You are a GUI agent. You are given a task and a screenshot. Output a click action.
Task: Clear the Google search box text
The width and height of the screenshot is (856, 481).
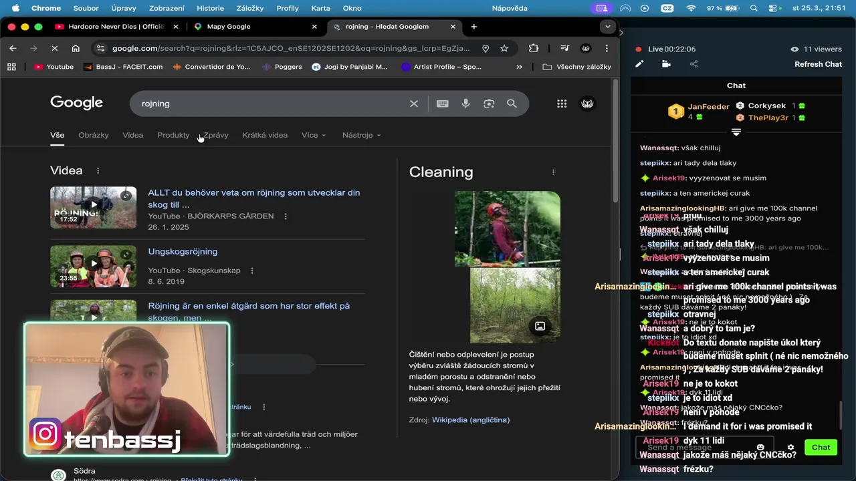414,104
